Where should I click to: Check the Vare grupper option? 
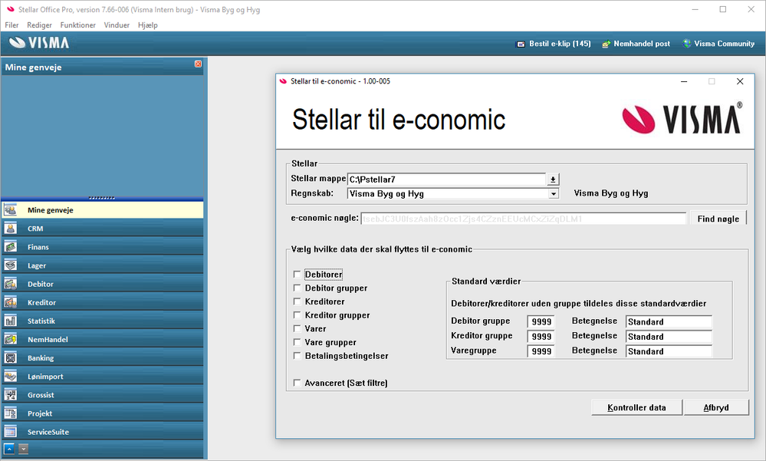(297, 342)
